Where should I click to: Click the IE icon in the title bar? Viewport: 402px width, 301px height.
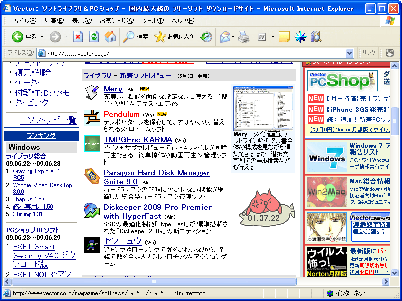pyautogui.click(x=7, y=9)
